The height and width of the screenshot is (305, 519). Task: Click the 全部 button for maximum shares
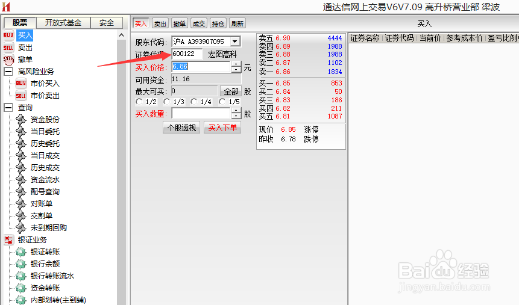pyautogui.click(x=231, y=91)
